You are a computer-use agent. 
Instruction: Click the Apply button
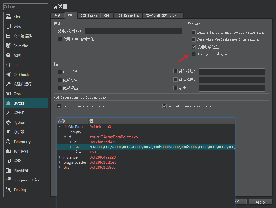[260, 202]
